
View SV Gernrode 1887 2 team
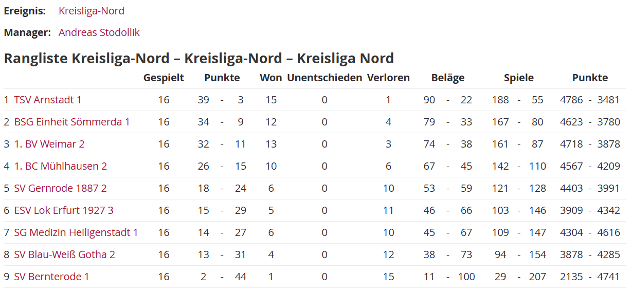(61, 188)
